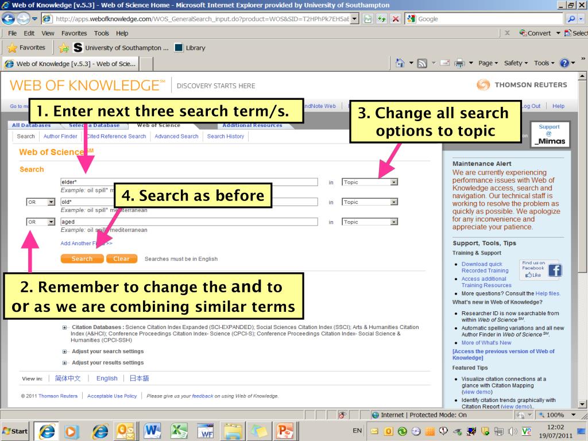This screenshot has width=588, height=441.
Task: Click the Home icon in command bar
Action: [400, 63]
